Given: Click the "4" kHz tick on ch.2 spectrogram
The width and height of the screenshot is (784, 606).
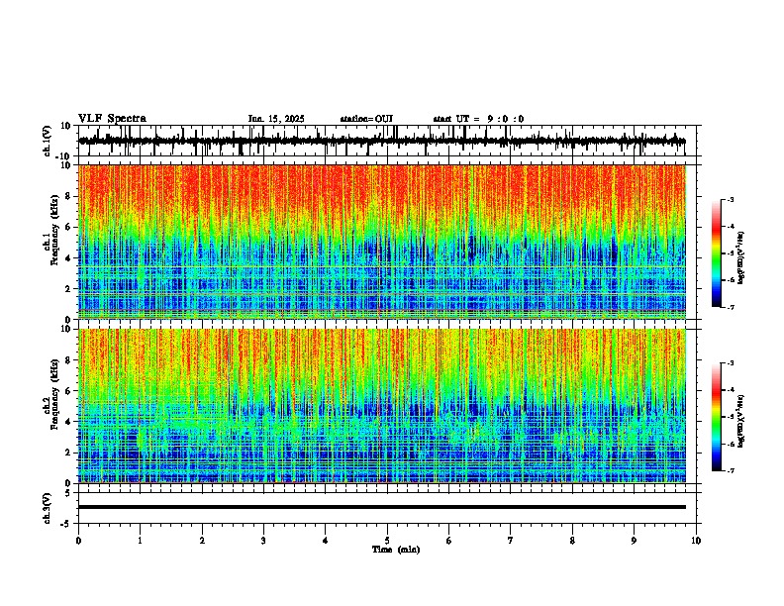Looking at the screenshot, I should click(68, 422).
